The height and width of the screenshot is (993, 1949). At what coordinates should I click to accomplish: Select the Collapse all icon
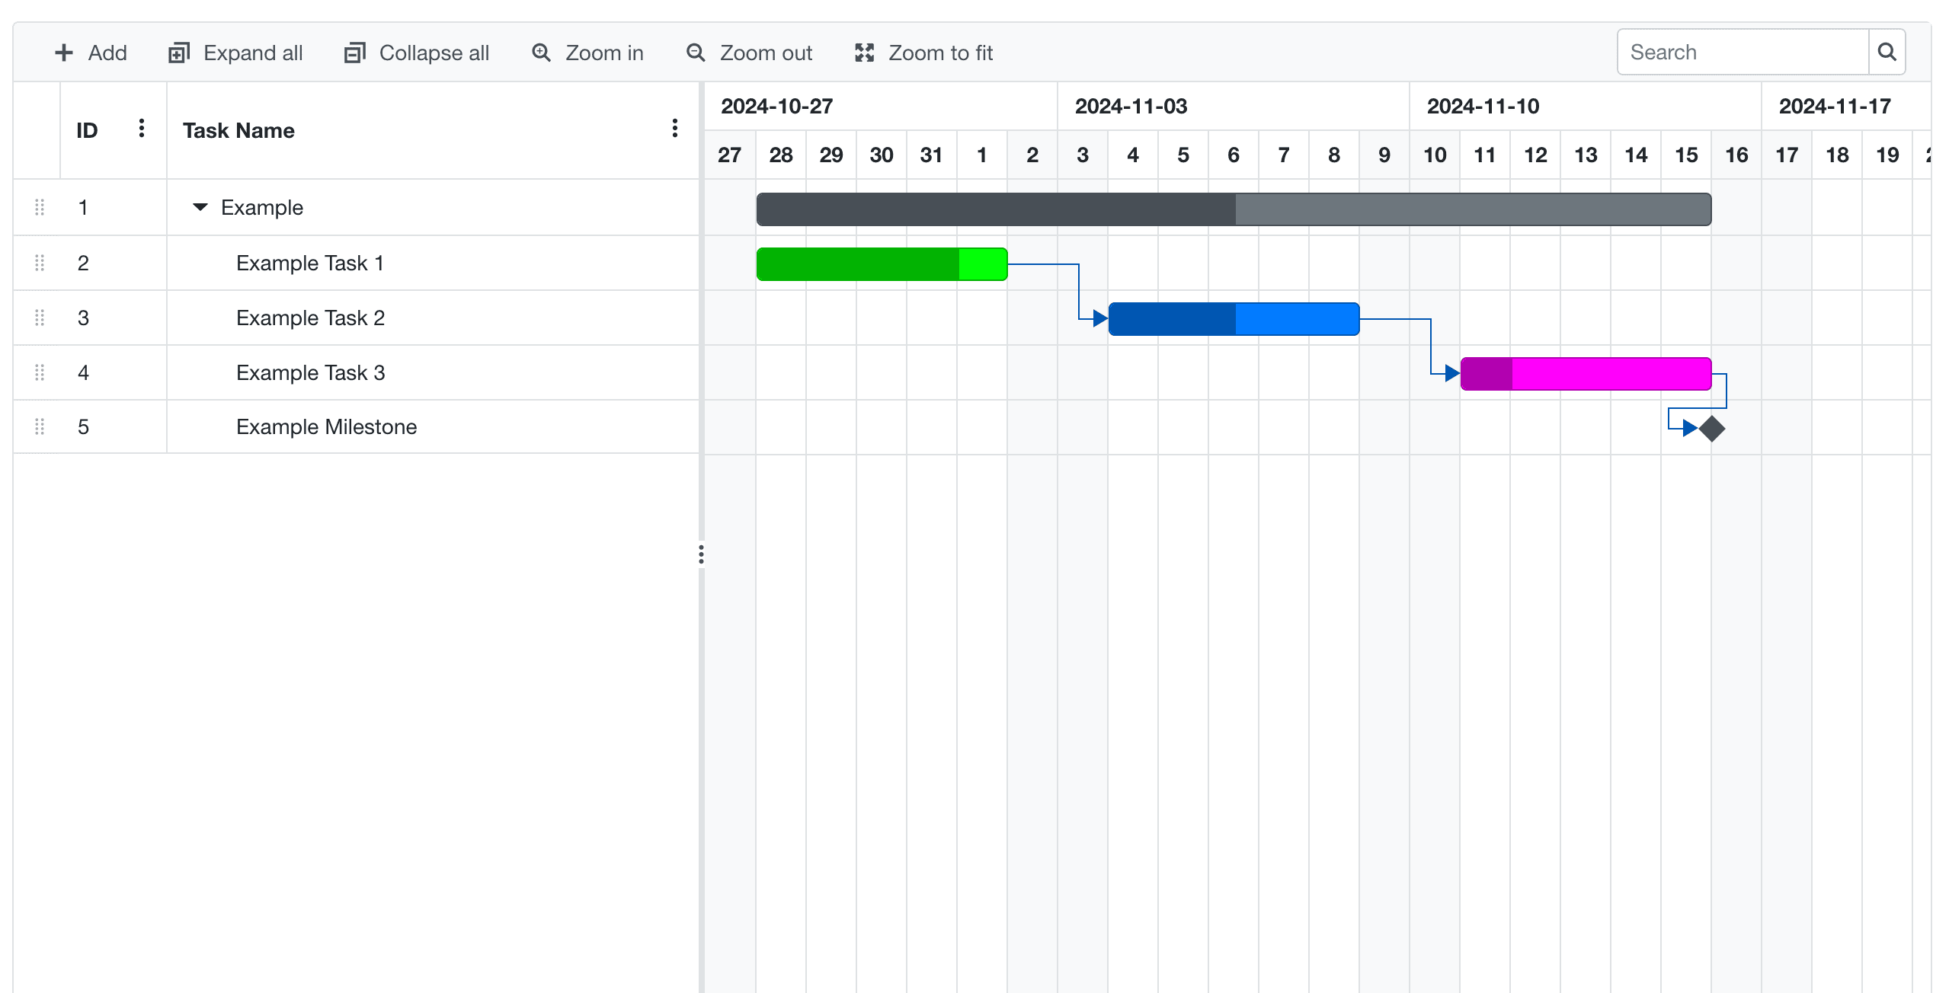354,52
